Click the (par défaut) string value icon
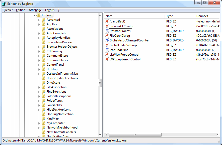 tap(107, 21)
